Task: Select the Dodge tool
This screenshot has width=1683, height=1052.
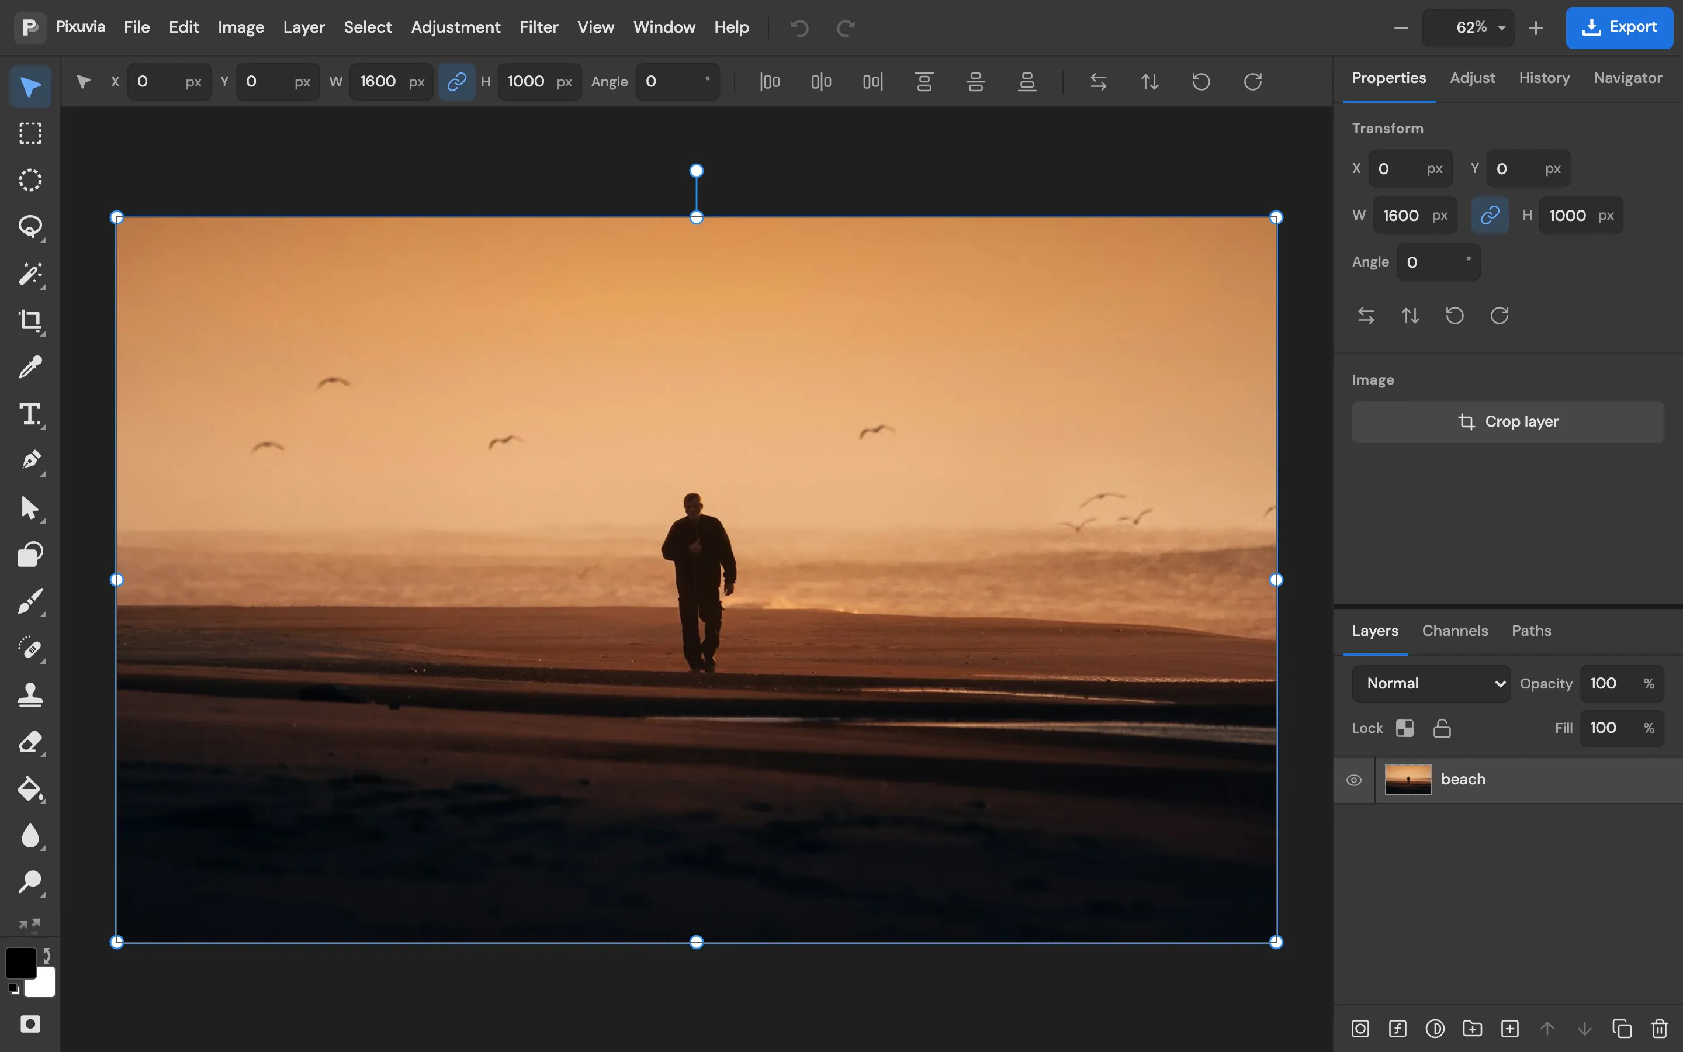Action: (x=30, y=883)
